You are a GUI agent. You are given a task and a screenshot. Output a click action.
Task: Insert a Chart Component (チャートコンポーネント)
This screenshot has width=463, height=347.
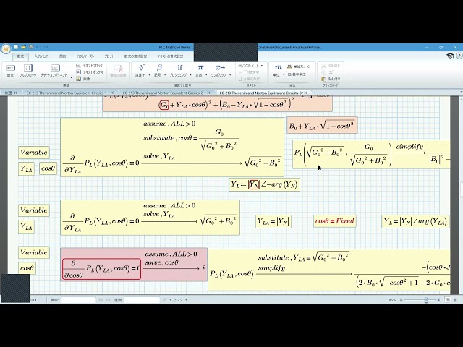coord(54,71)
